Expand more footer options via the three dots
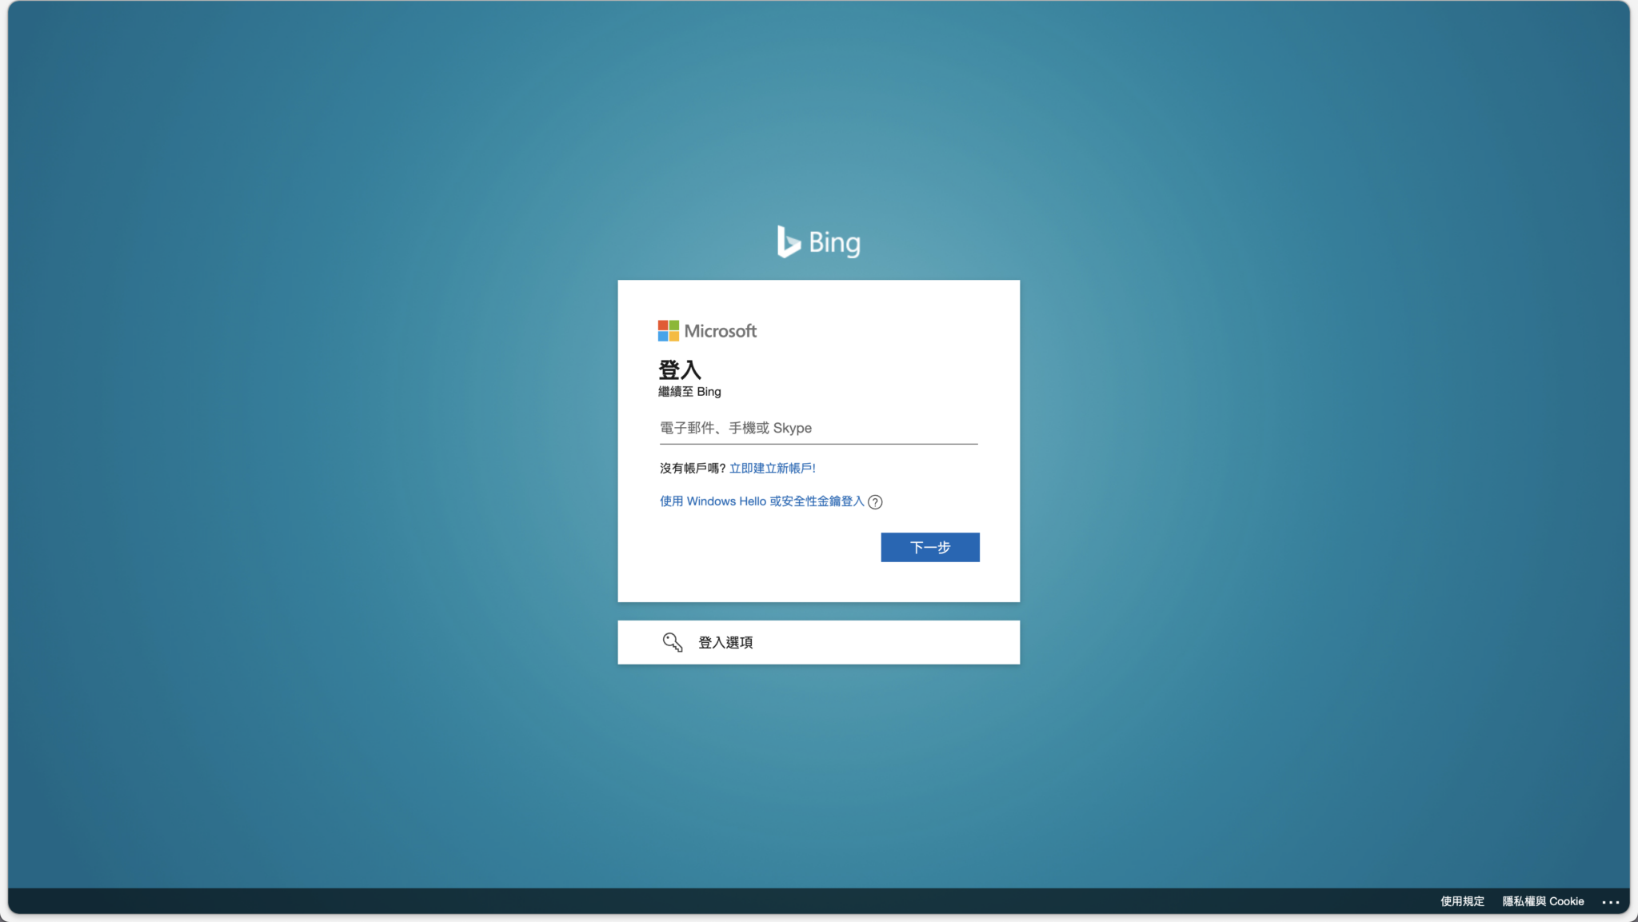This screenshot has width=1638, height=922. click(1612, 901)
